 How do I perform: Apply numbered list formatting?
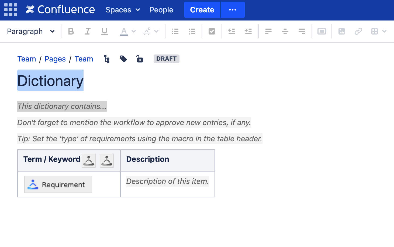(192, 31)
